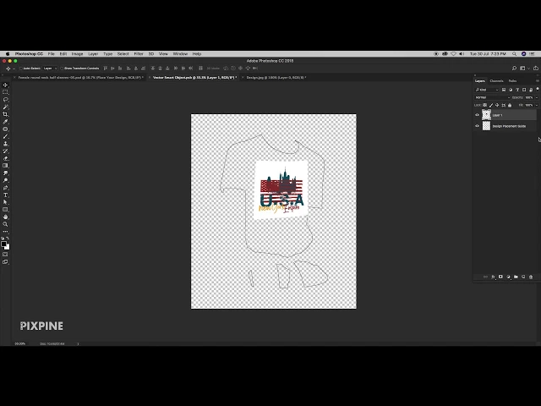541x406 pixels.
Task: Open the layer filter Kind dropdown
Action: (487, 90)
